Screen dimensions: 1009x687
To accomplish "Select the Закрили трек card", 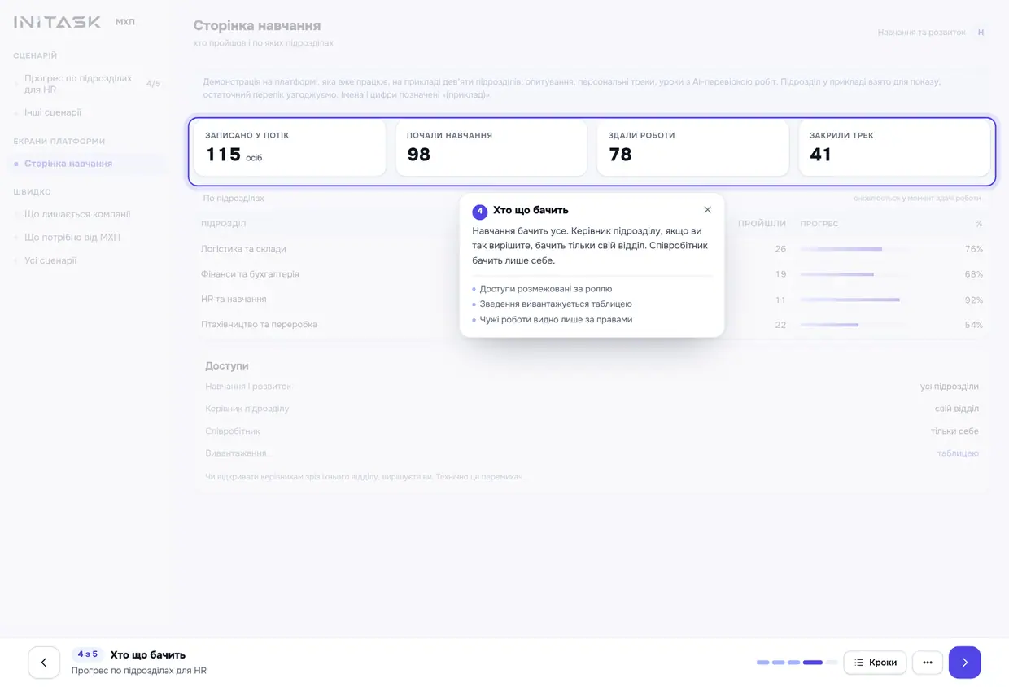I will pyautogui.click(x=894, y=147).
